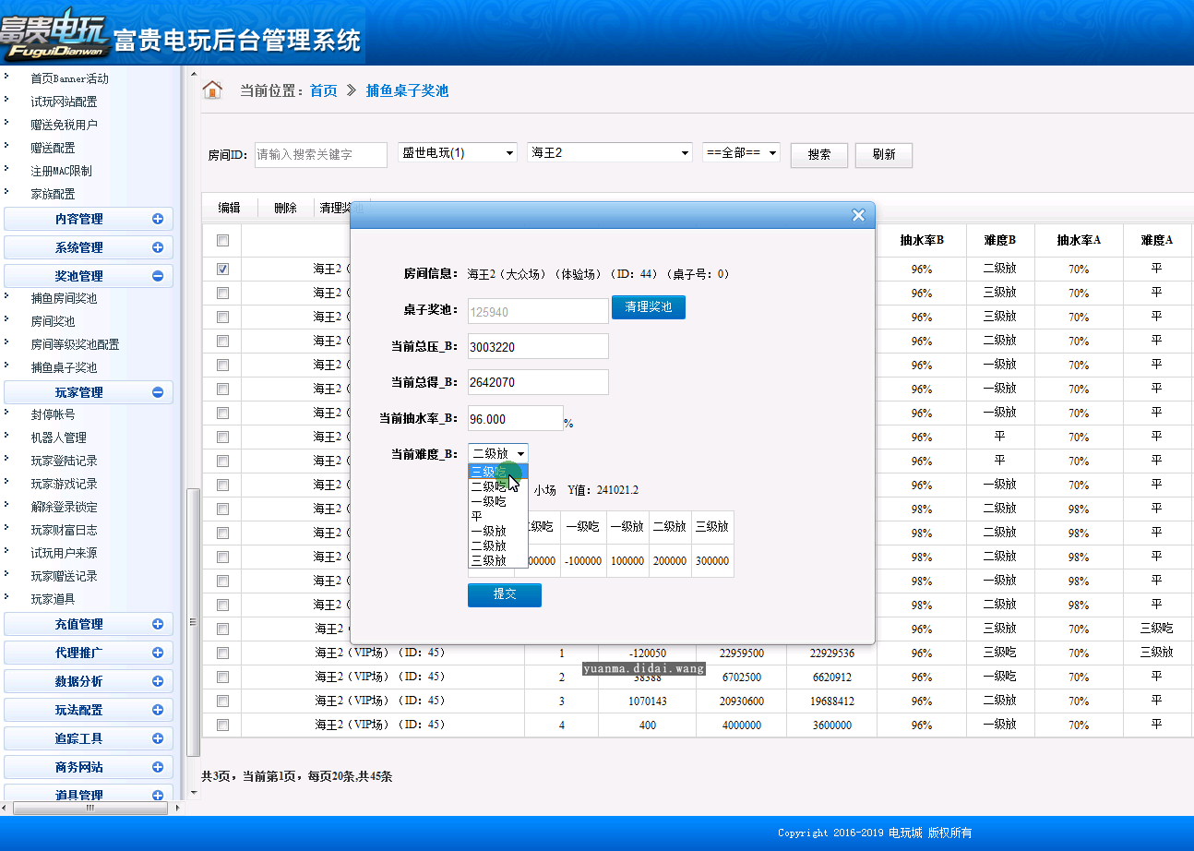Open 捕鱼桌子奖池 in the sidebar
Image resolution: width=1194 pixels, height=851 pixels.
coord(64,367)
